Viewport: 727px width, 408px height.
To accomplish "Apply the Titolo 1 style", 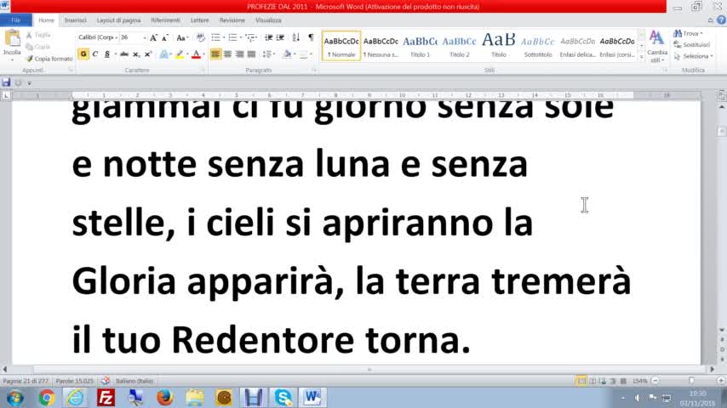I will [420, 46].
